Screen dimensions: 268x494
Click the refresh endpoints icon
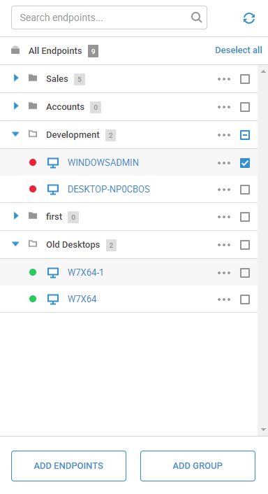[x=249, y=18]
